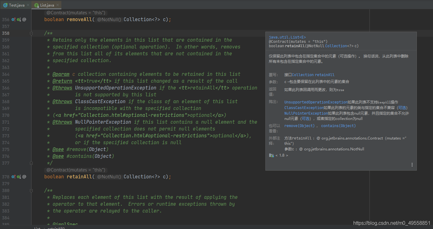
Task: Click UnsupportedOperationException in code line 366
Action: 116,88
